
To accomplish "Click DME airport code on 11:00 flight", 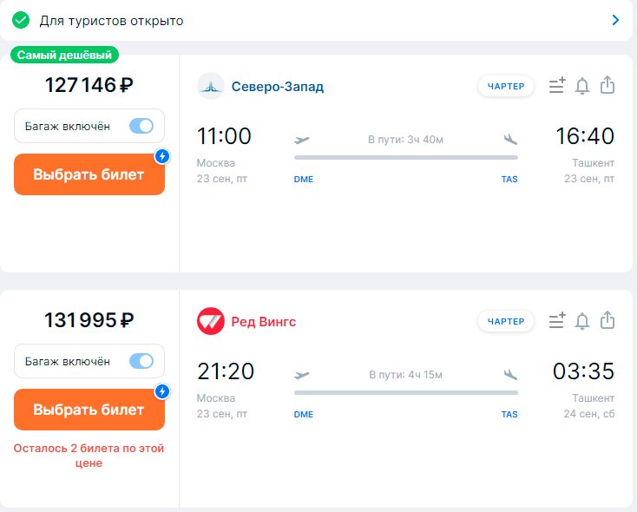I will click(304, 179).
